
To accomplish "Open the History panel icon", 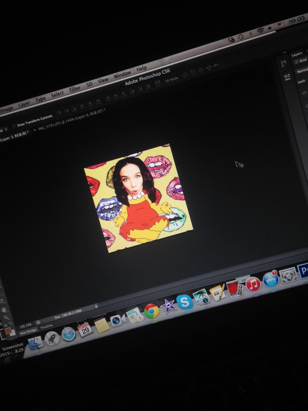I will pos(284,63).
